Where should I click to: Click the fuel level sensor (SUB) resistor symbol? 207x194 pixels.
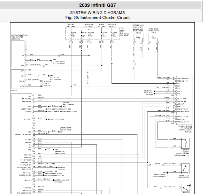tap(154, 38)
